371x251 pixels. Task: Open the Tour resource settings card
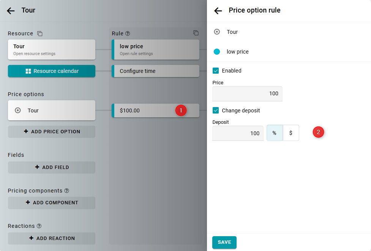tap(52, 49)
